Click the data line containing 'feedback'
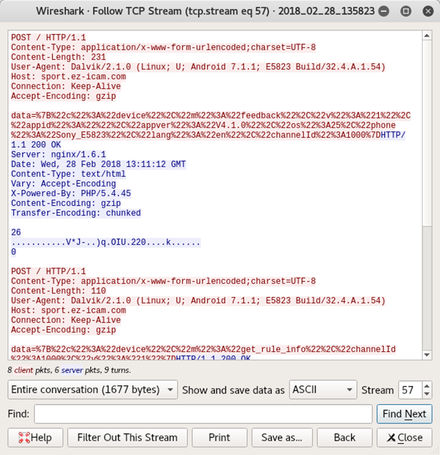440x455 pixels. [211, 115]
